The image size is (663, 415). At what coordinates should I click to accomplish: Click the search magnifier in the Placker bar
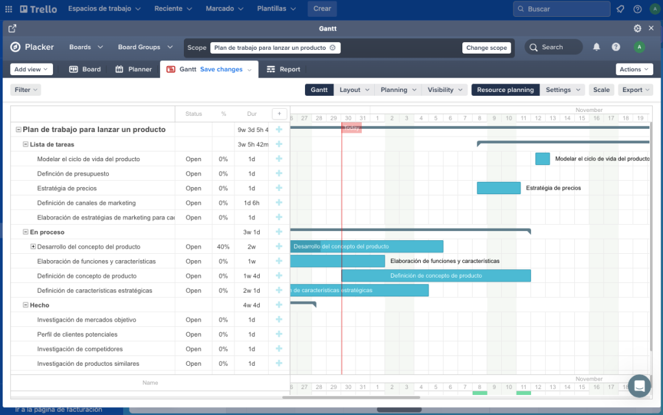tap(533, 47)
